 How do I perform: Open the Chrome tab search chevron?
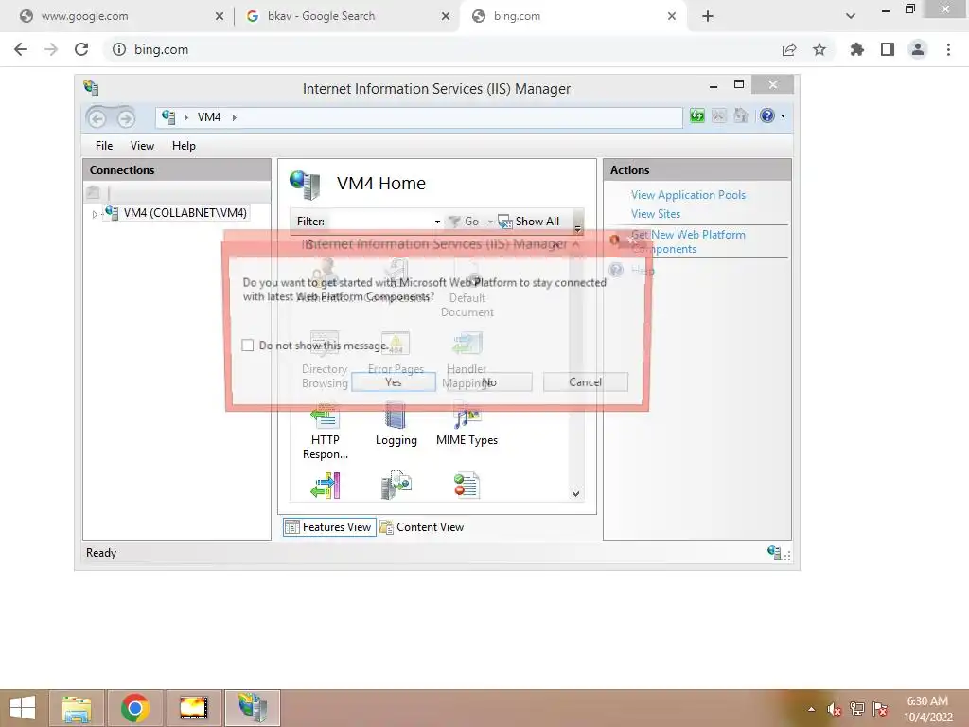pos(851,16)
